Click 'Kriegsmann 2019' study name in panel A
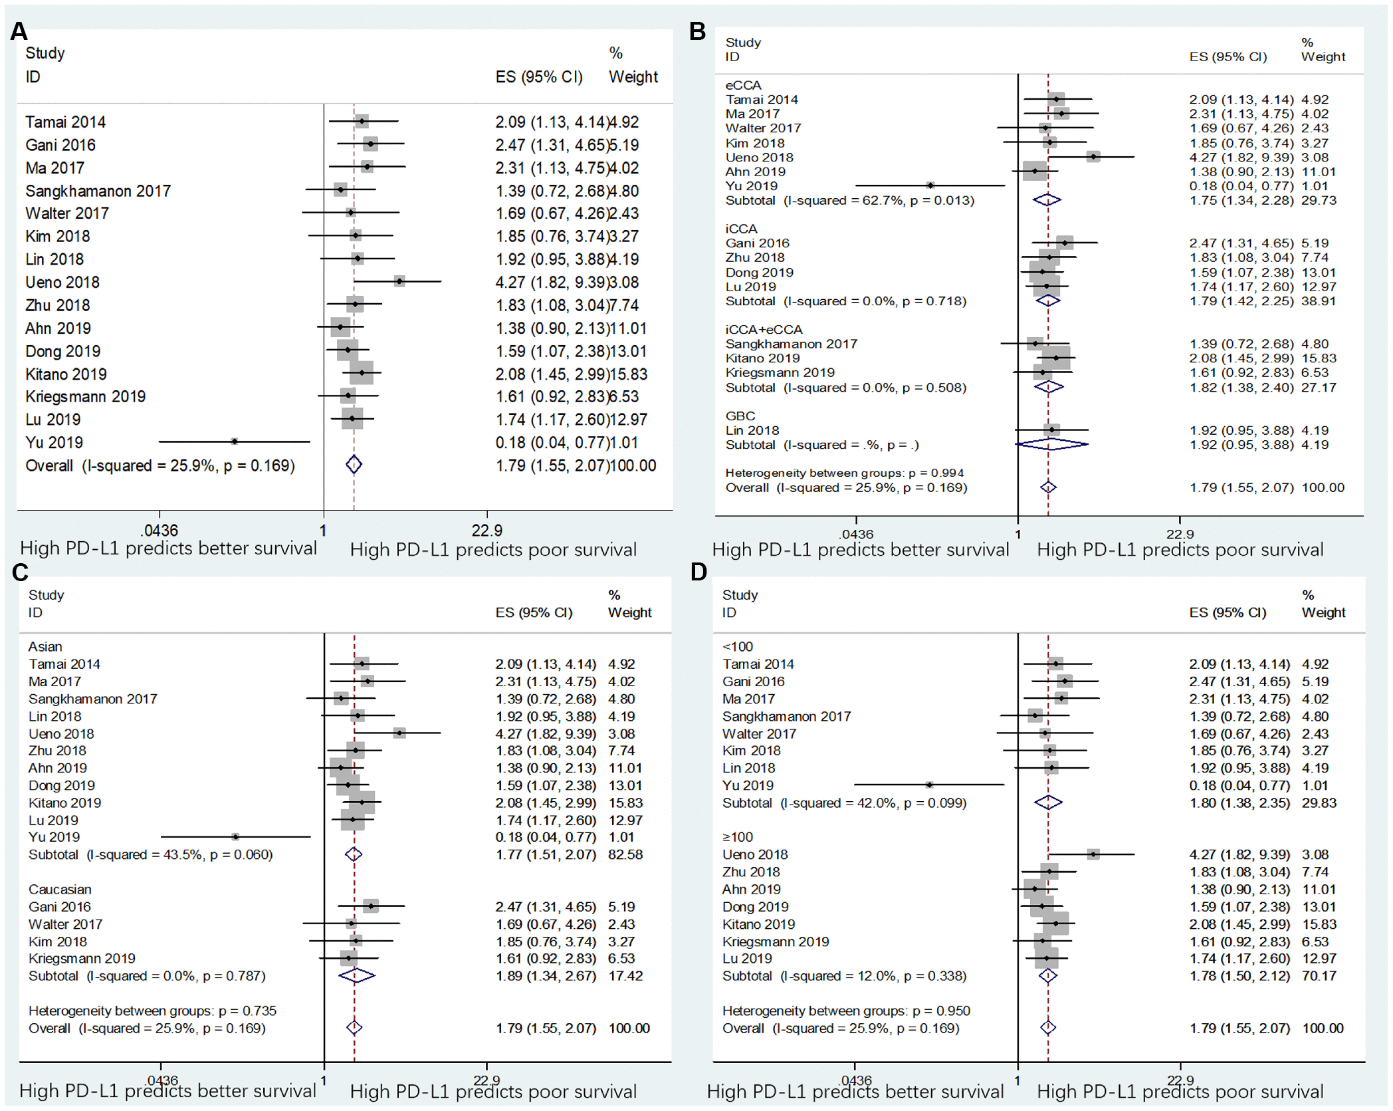Viewport: 1393px width, 1111px height. click(85, 397)
